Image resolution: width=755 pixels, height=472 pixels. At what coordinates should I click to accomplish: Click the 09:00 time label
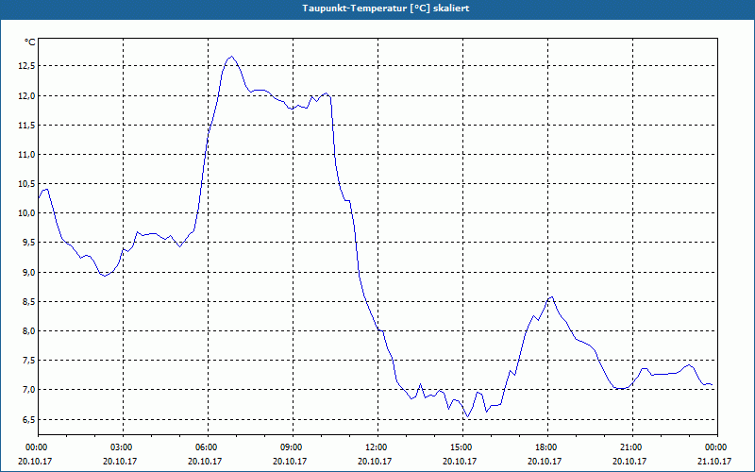tap(293, 447)
